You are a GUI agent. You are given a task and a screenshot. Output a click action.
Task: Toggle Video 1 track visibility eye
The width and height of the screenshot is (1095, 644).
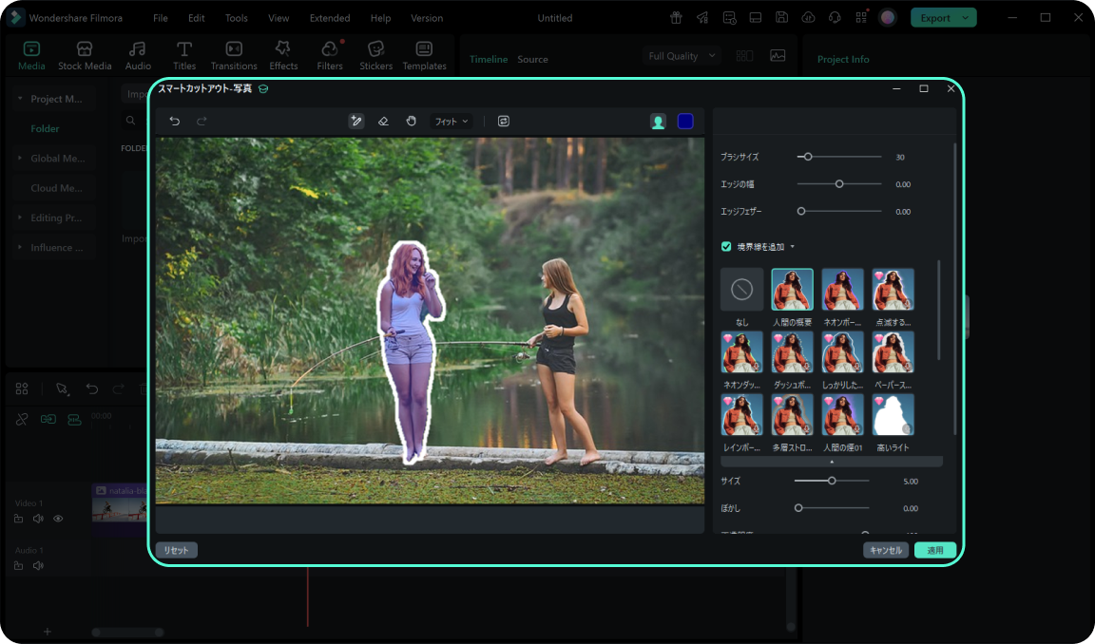point(58,519)
